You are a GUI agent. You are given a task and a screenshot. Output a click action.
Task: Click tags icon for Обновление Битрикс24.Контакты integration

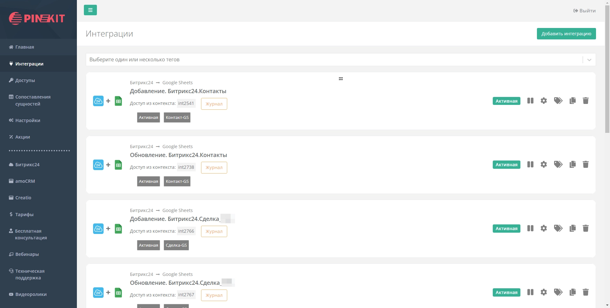[x=558, y=164]
